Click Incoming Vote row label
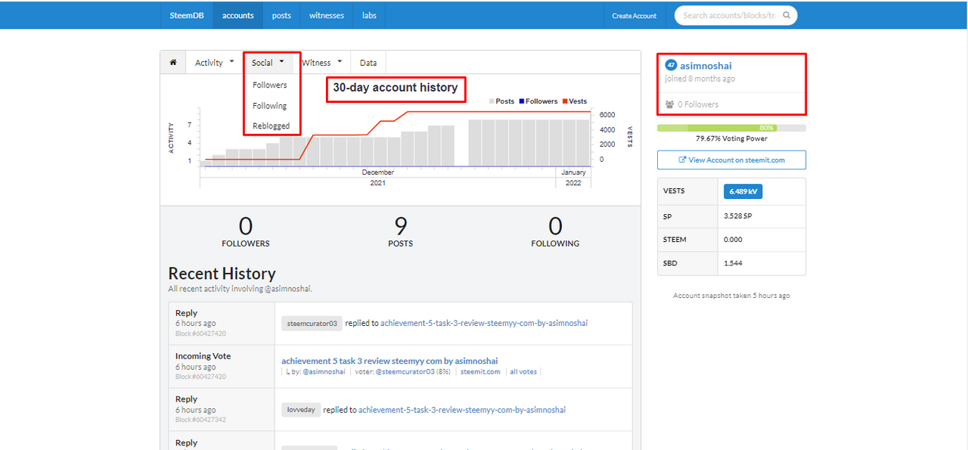 pos(203,356)
